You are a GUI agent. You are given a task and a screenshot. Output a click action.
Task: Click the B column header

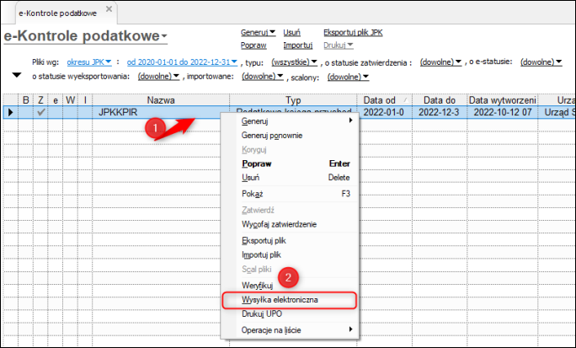click(x=26, y=100)
